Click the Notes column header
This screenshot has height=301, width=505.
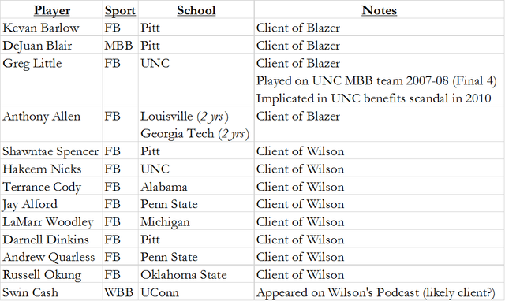tap(379, 10)
